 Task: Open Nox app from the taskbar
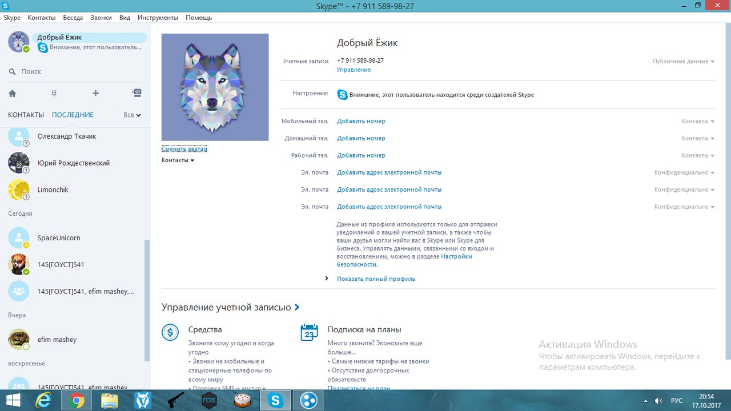point(210,401)
